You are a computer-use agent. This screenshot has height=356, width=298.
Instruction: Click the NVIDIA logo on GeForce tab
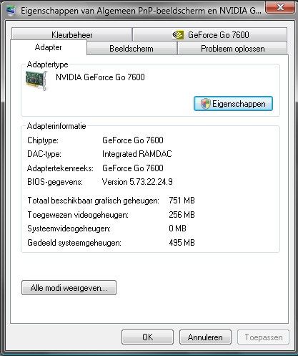pyautogui.click(x=178, y=35)
